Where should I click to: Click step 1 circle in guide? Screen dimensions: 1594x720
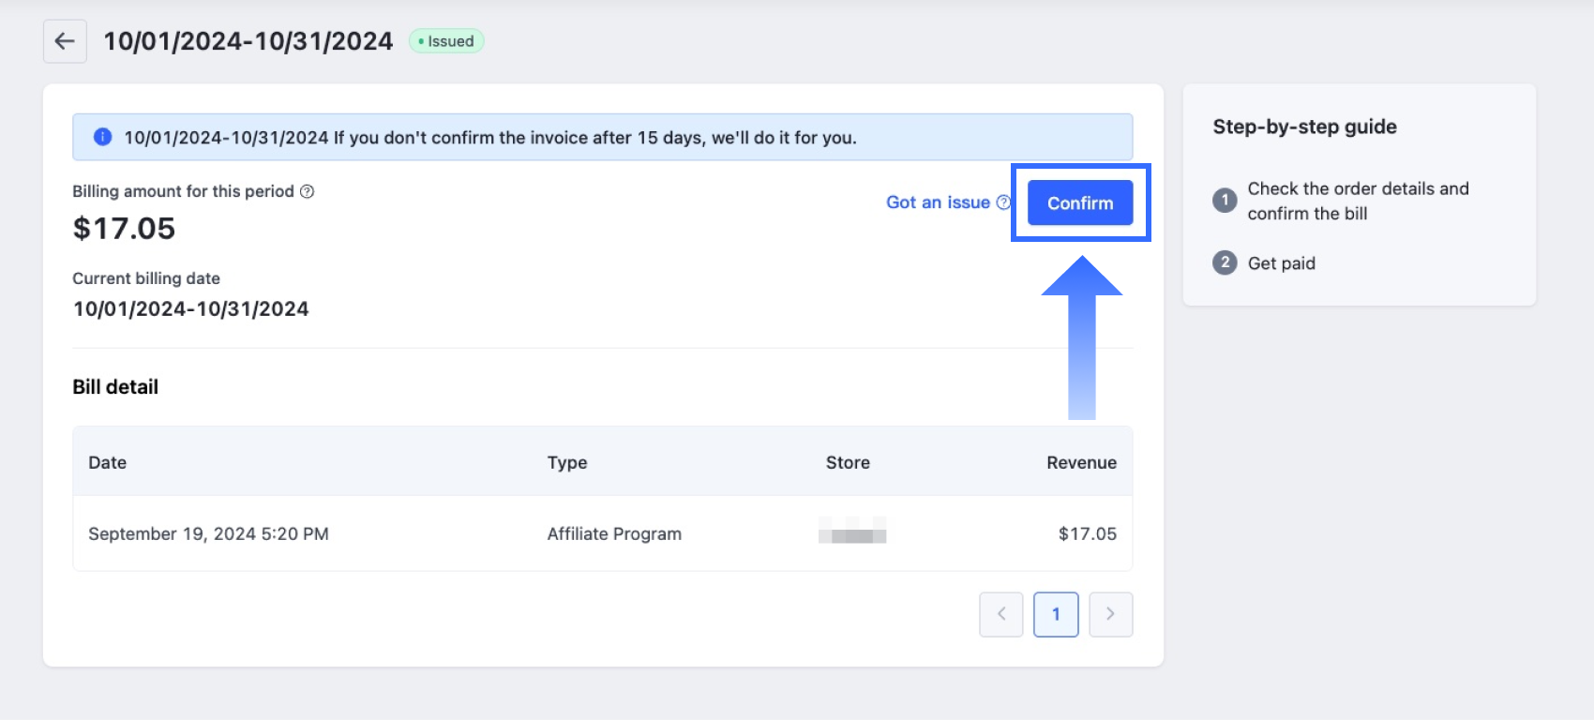1225,201
